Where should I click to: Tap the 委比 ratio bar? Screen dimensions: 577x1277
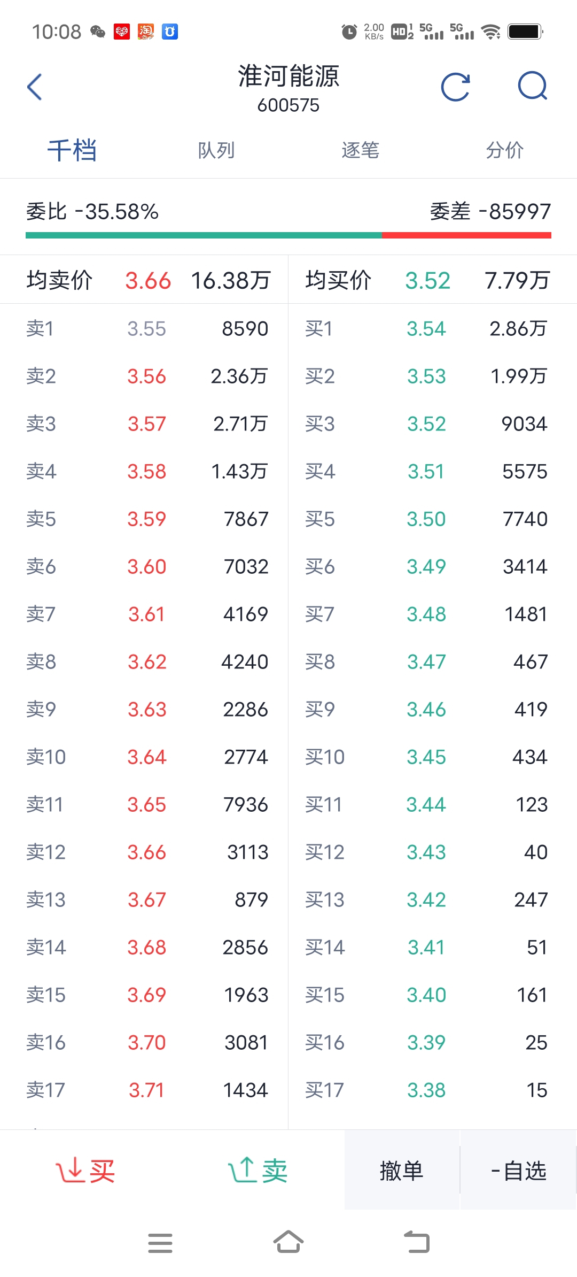tap(288, 235)
